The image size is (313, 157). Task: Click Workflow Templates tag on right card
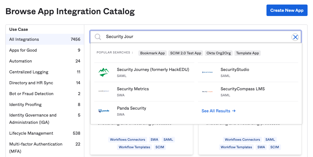(x=236, y=147)
